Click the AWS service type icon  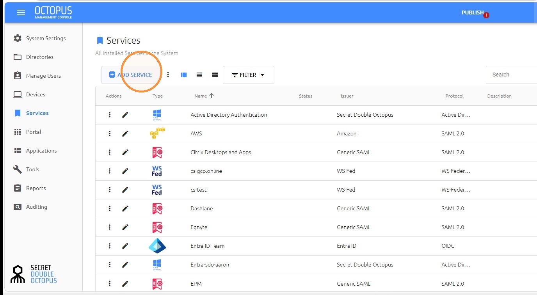[157, 133]
